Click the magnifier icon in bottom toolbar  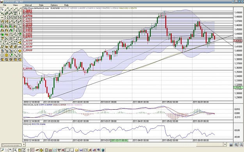point(15,150)
